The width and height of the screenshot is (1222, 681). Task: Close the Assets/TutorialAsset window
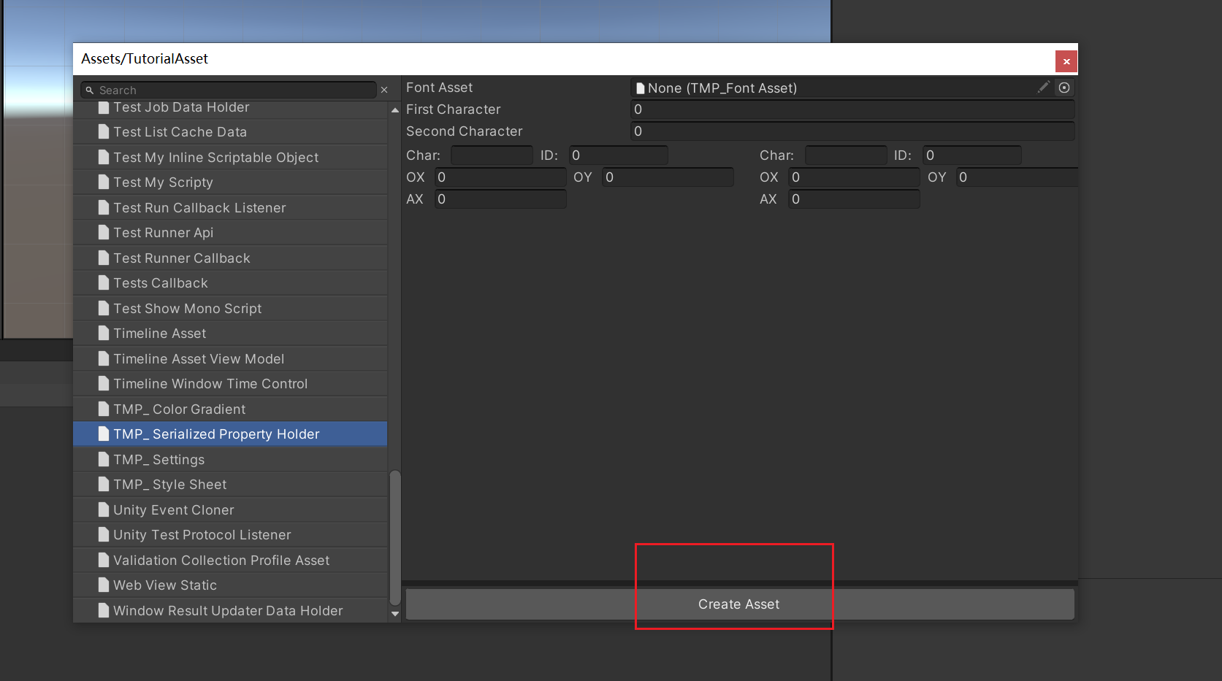[x=1066, y=61]
